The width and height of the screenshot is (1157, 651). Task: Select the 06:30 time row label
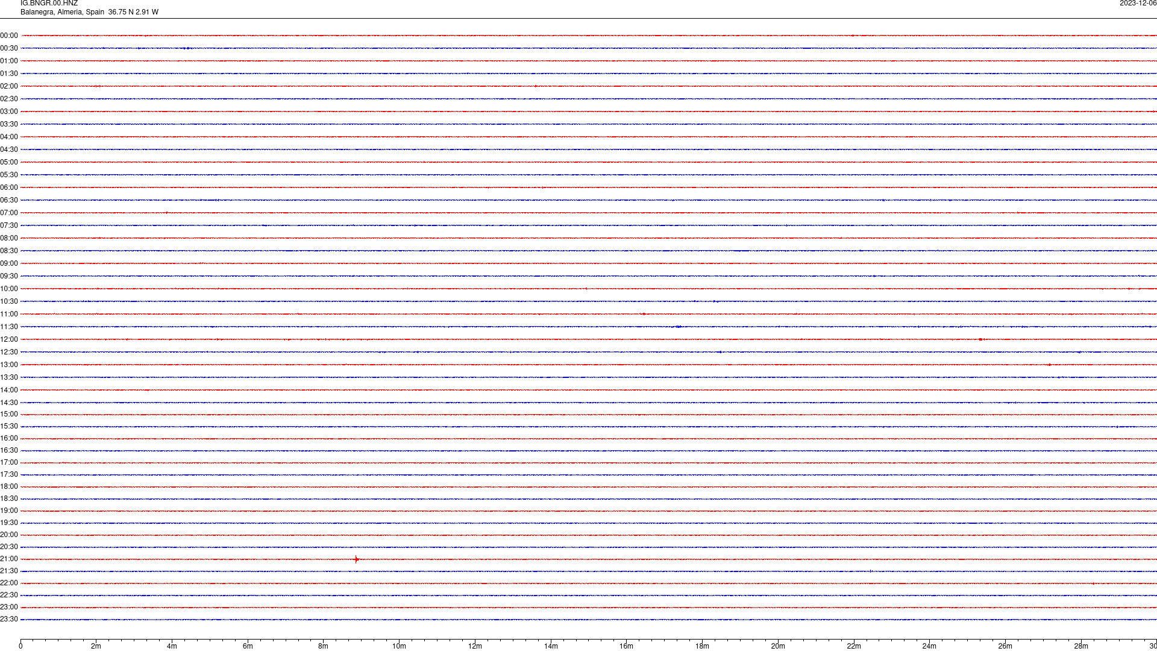pyautogui.click(x=9, y=200)
